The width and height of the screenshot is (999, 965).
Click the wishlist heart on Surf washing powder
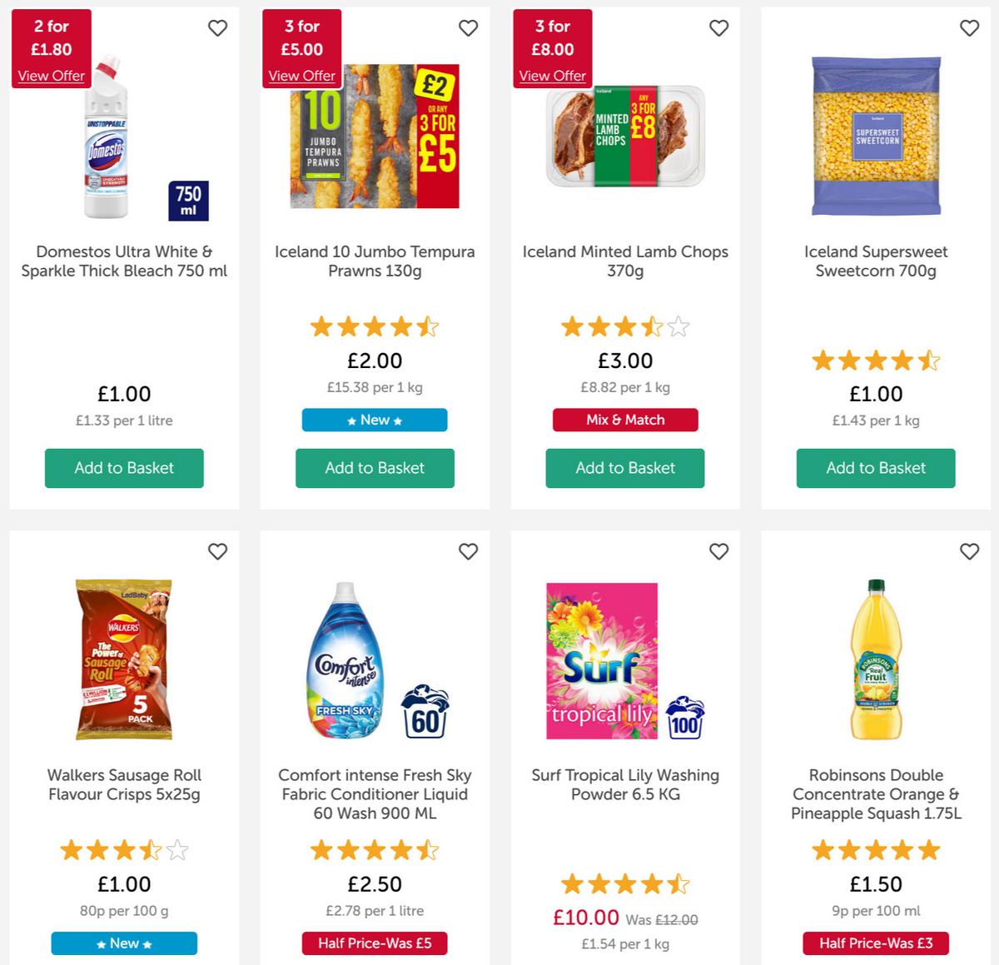718,551
